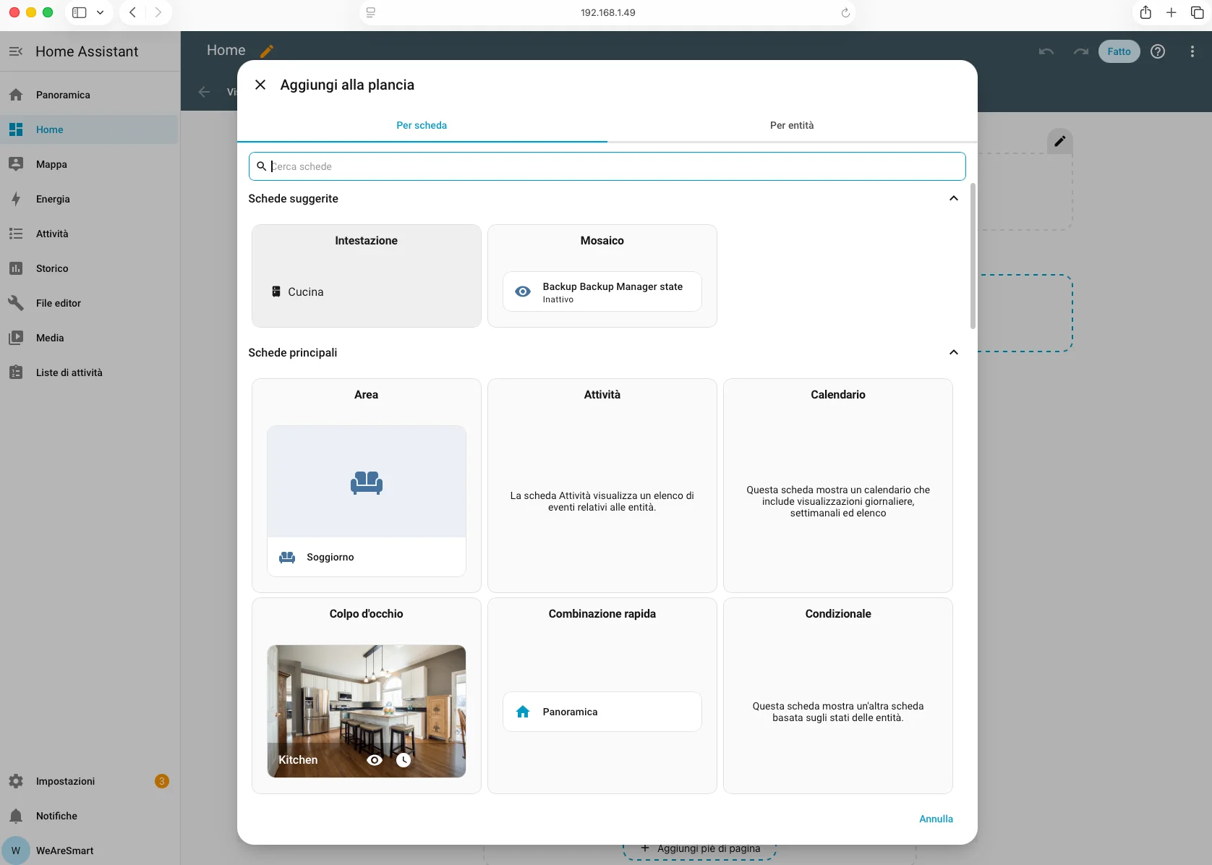Redo the dashboard change
1212x865 pixels.
[1081, 51]
